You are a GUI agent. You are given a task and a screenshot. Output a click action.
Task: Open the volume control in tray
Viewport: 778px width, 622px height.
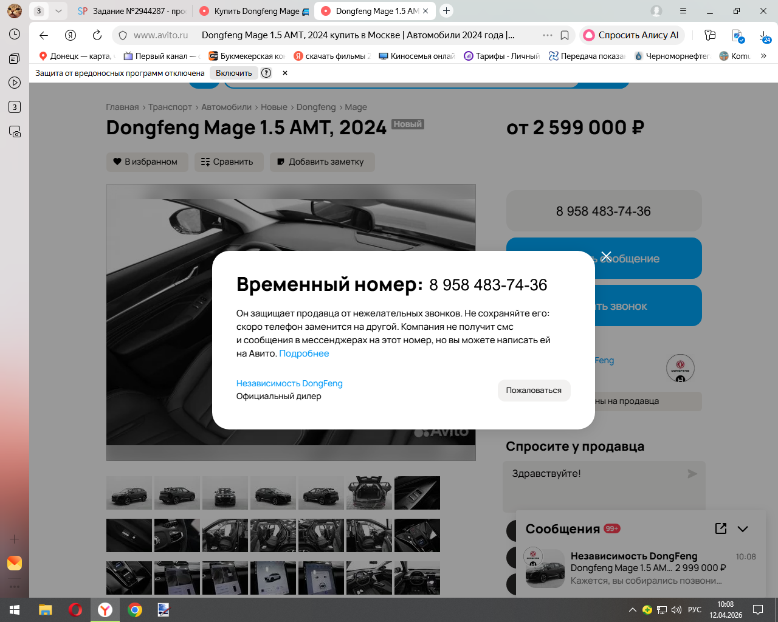676,610
